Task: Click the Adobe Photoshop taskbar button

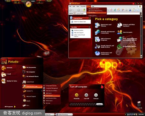Action: coord(64,115)
